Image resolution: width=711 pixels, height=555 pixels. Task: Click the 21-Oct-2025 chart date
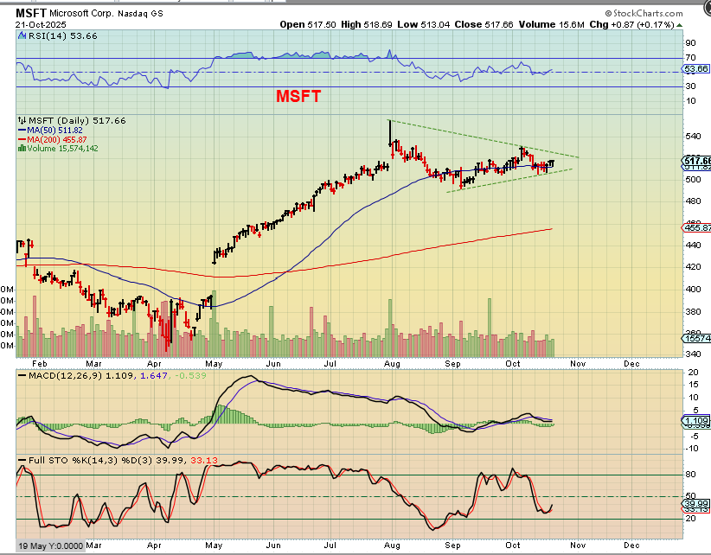(x=41, y=25)
